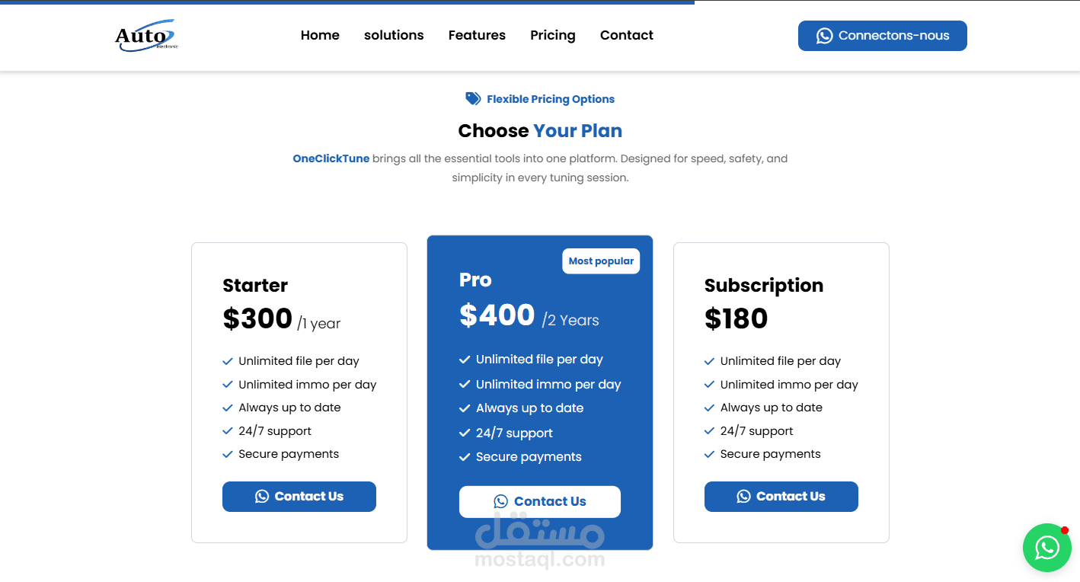Image resolution: width=1080 pixels, height=582 pixels.
Task: Click WhatsApp icon in Pro Contact Us button
Action: pos(500,501)
